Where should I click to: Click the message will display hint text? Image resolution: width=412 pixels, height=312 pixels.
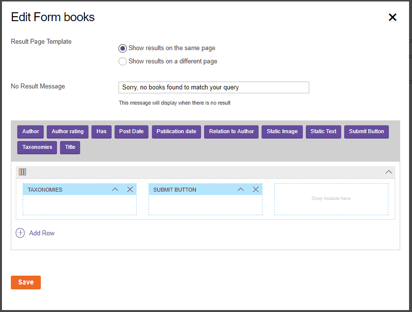(x=175, y=103)
